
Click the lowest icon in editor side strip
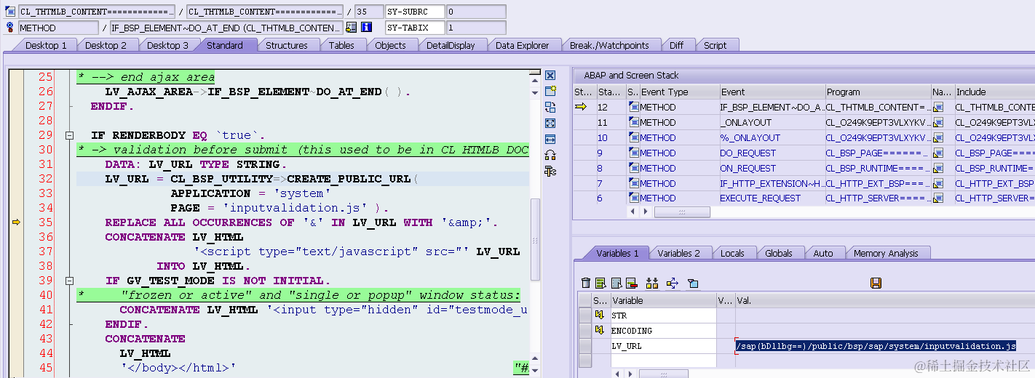pyautogui.click(x=550, y=171)
